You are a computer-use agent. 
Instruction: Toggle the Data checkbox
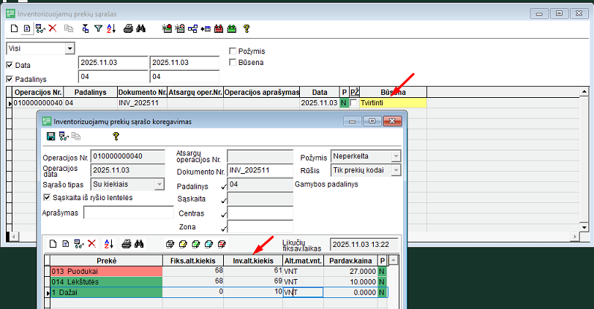[x=10, y=65]
